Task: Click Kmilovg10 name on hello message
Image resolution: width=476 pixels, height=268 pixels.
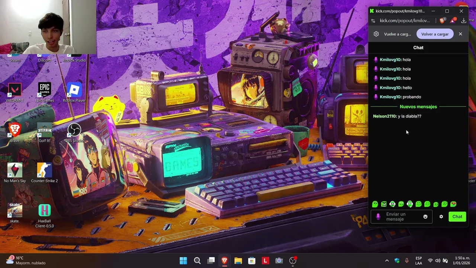Action: coord(390,87)
